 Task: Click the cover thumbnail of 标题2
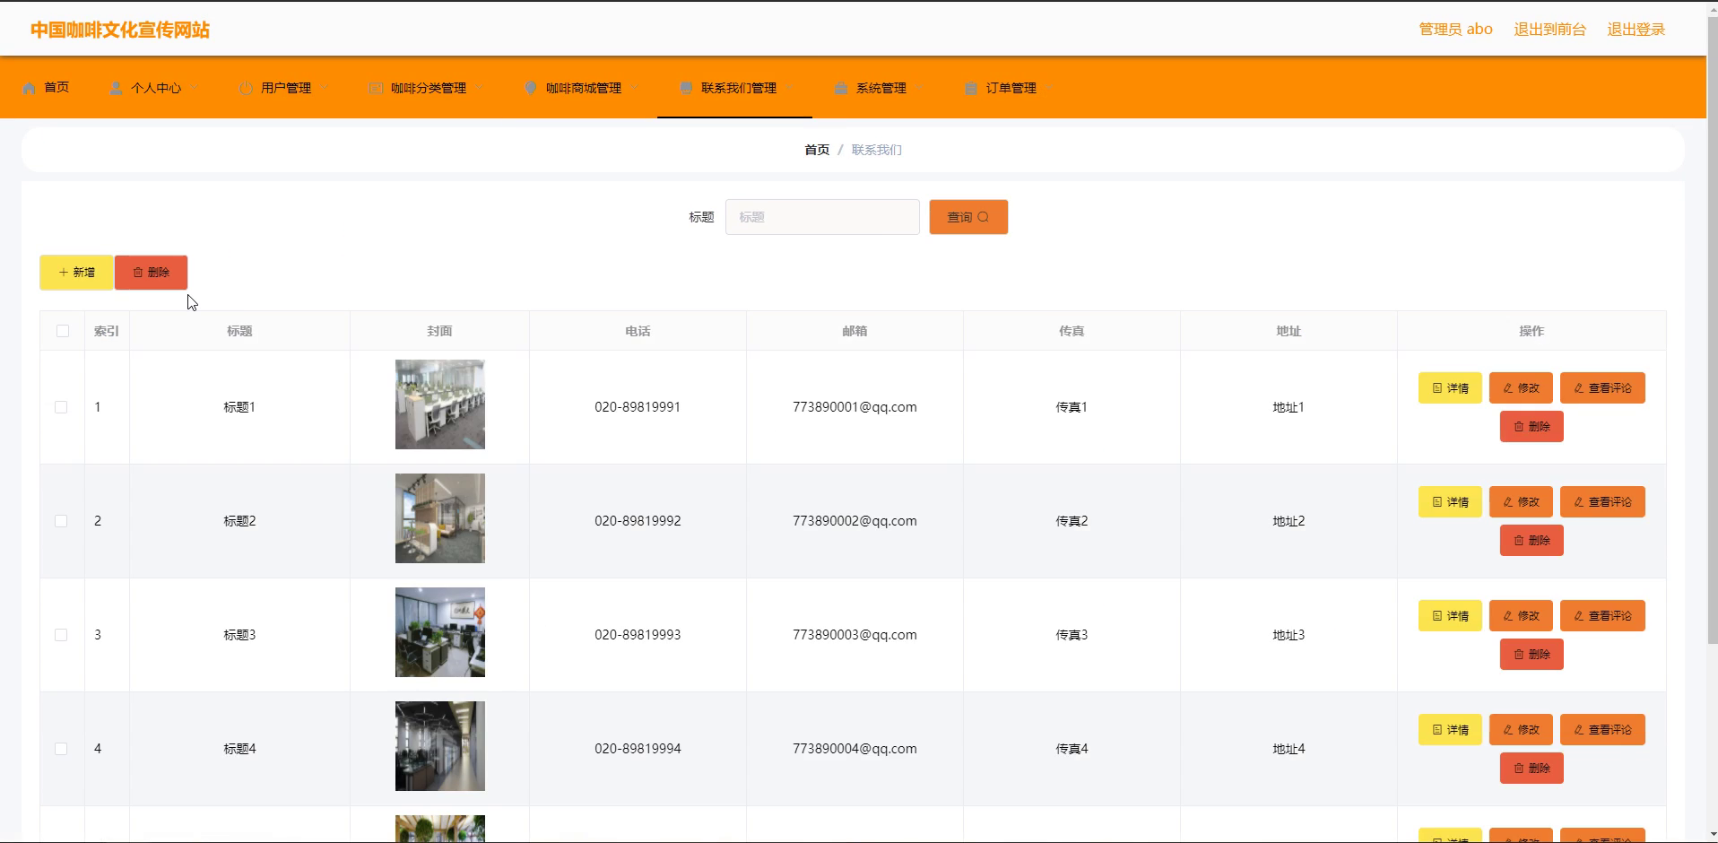(440, 518)
